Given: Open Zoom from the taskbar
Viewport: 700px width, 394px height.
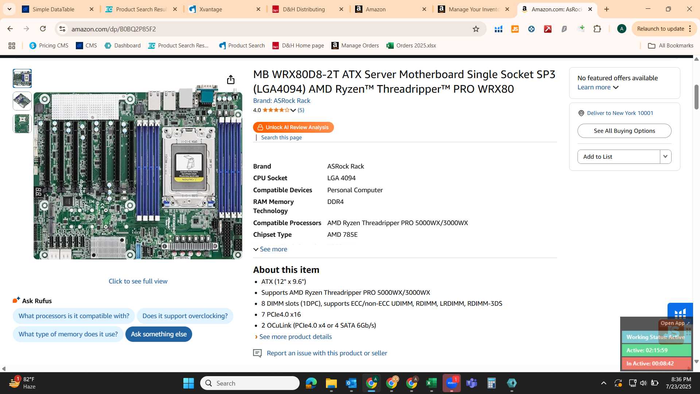Looking at the screenshot, I should (x=451, y=383).
